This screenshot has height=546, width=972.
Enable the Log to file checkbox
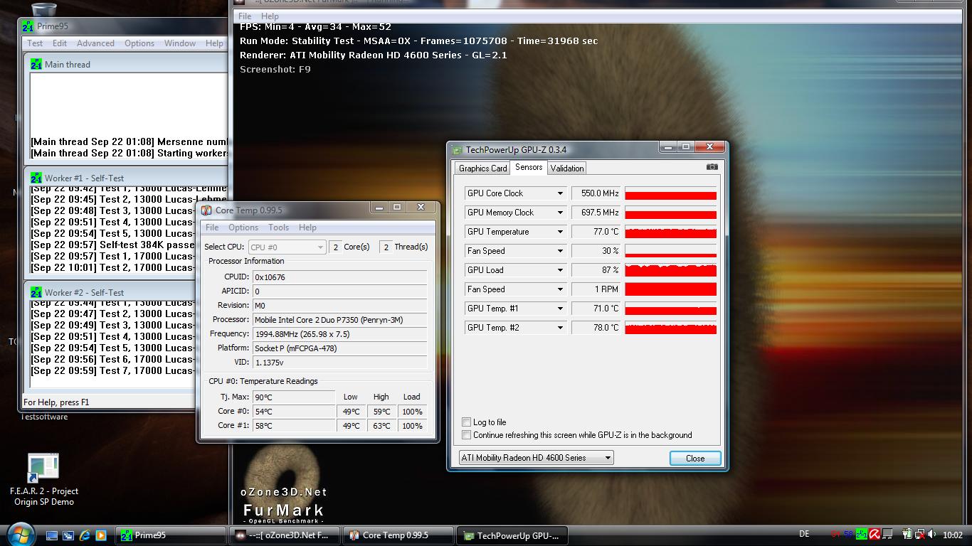pos(467,422)
